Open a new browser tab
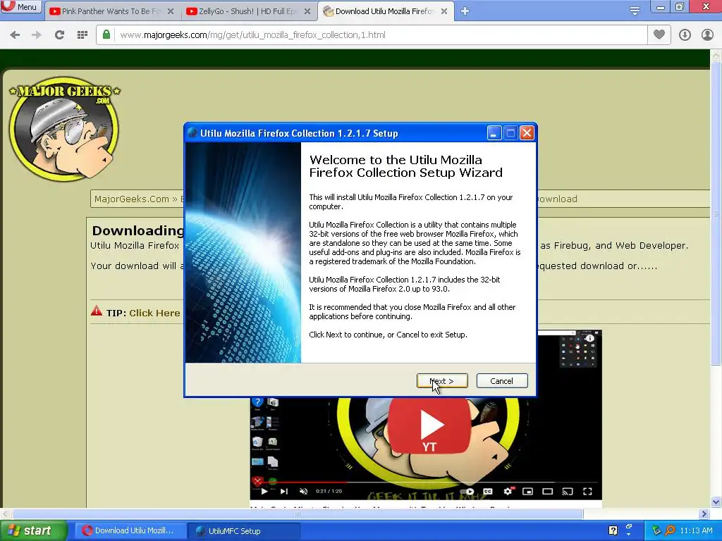The image size is (722, 541). point(465,11)
